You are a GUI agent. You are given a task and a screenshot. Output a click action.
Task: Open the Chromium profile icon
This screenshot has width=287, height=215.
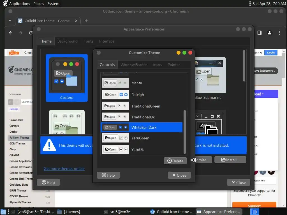(270, 33)
